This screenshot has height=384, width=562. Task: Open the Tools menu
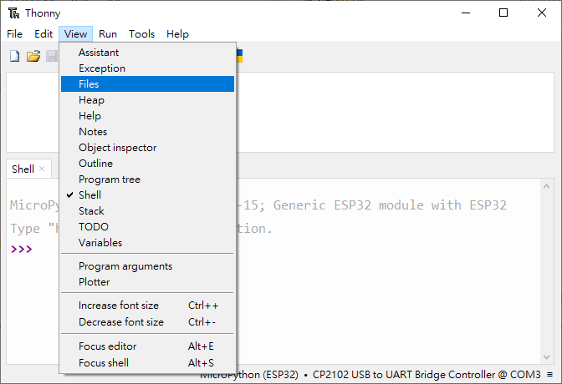142,34
